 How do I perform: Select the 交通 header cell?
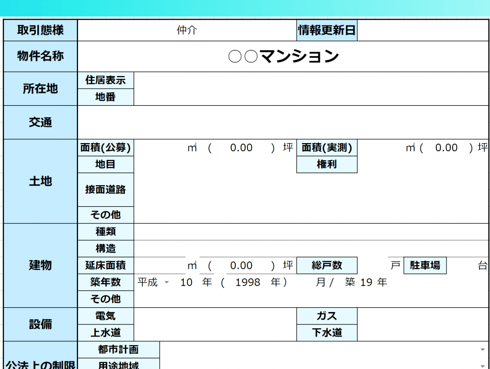pyautogui.click(x=40, y=122)
